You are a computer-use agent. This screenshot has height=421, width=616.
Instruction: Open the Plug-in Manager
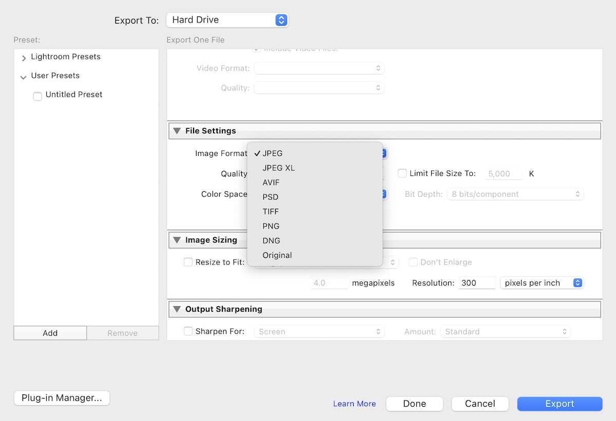(62, 398)
